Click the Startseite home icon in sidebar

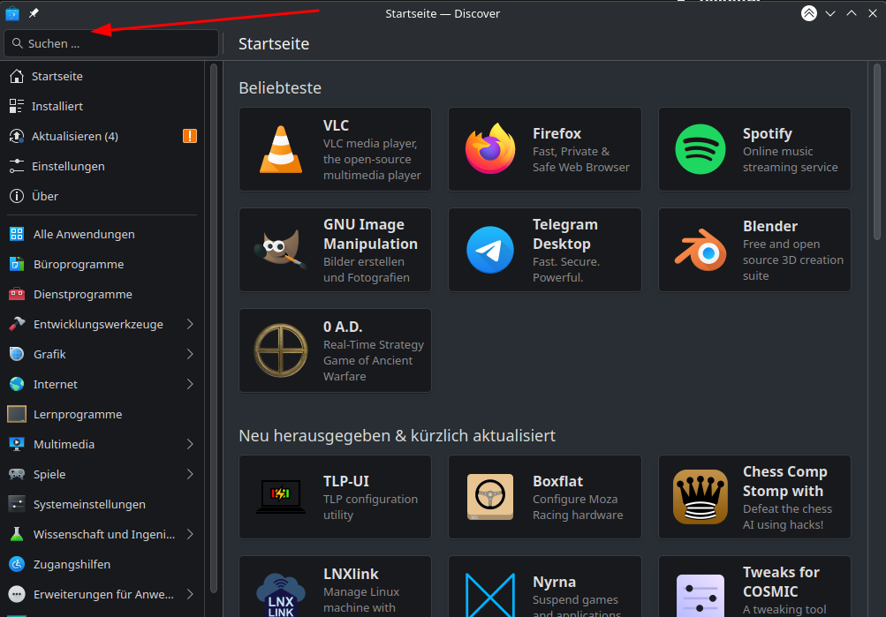tap(17, 76)
